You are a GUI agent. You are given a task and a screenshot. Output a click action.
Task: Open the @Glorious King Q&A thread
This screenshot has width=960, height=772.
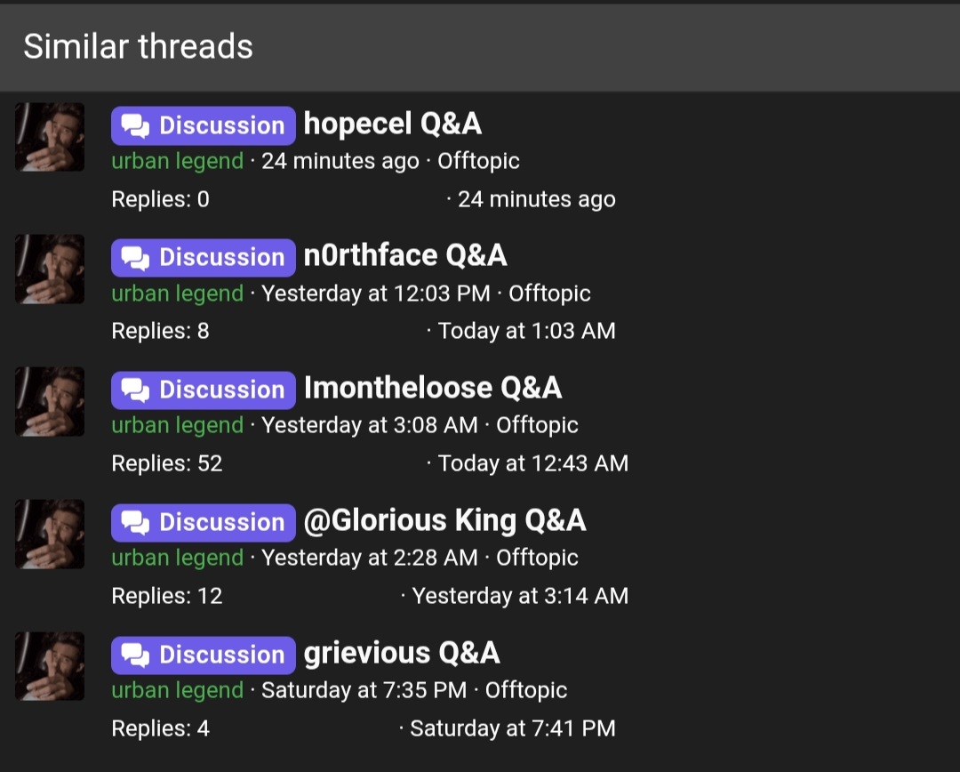click(444, 520)
